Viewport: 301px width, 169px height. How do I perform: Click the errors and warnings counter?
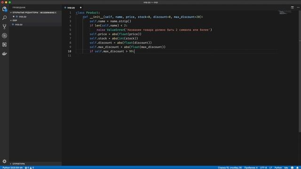tap(29, 168)
